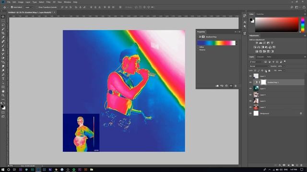This screenshot has height=172, width=307.
Task: Select the Crop tool
Action: click(x=3, y=33)
